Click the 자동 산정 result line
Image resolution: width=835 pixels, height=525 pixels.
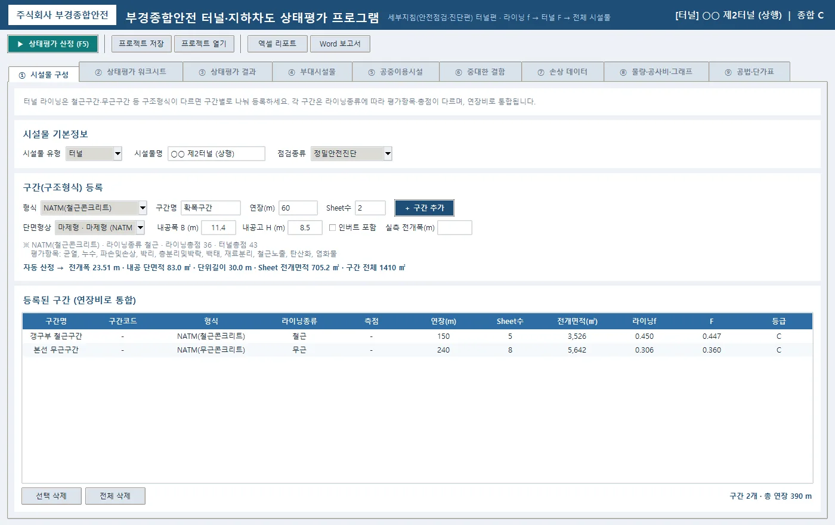pos(214,267)
